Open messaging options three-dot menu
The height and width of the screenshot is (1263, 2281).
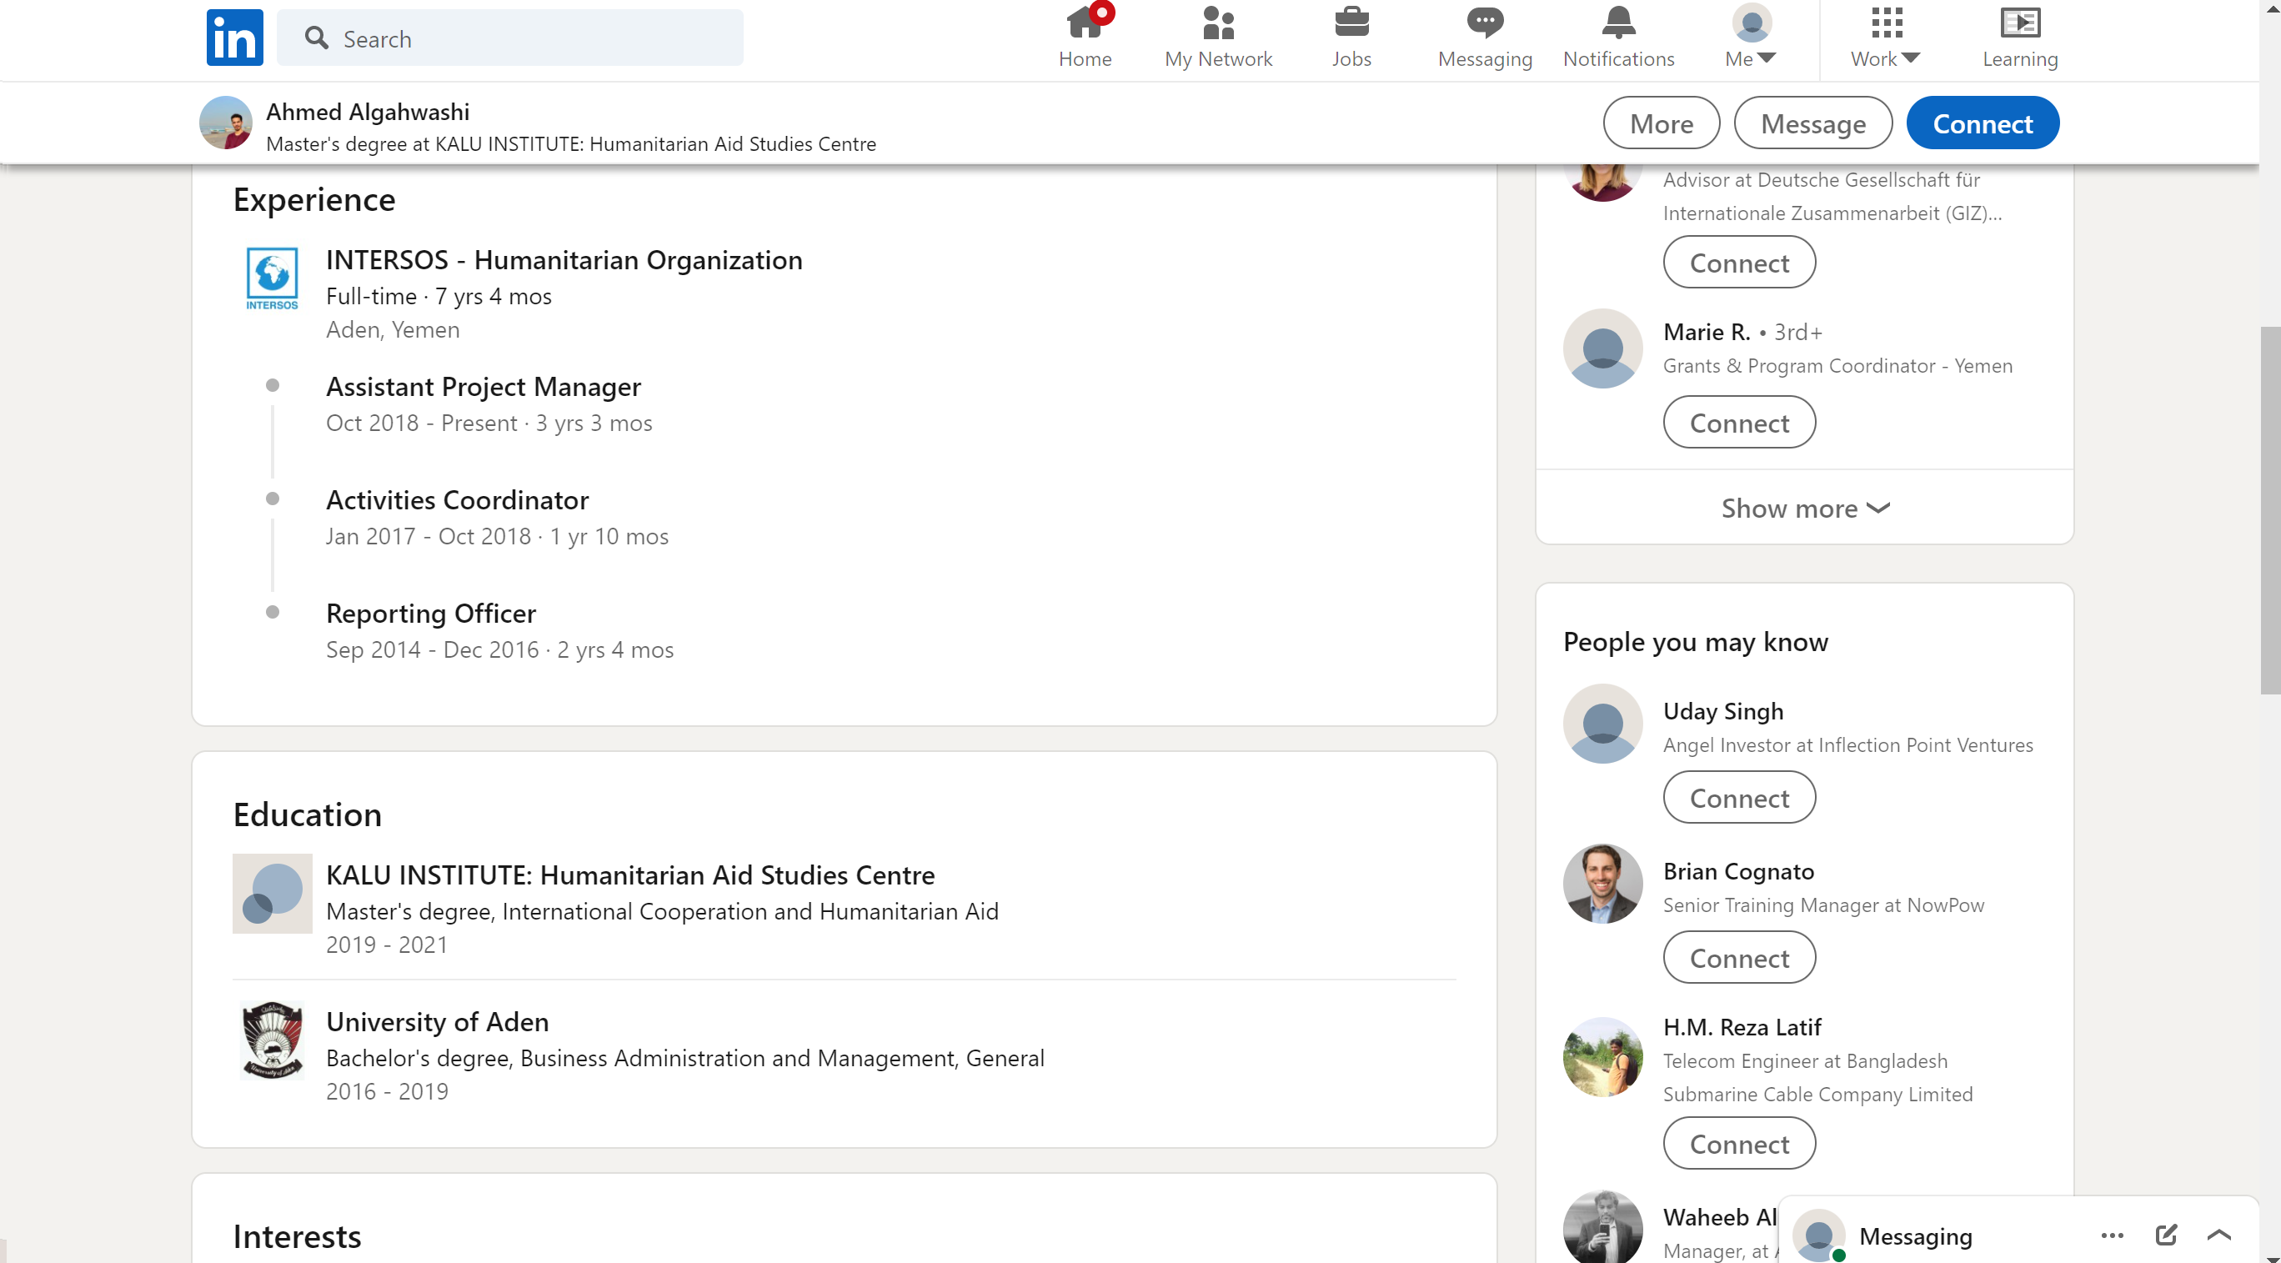point(2112,1235)
